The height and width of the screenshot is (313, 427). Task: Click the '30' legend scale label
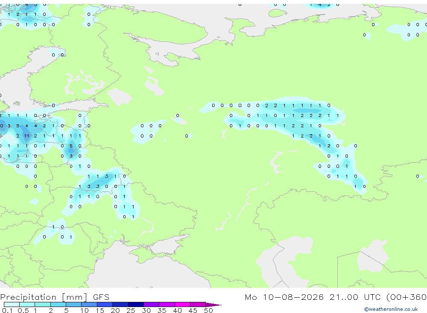(146, 310)
